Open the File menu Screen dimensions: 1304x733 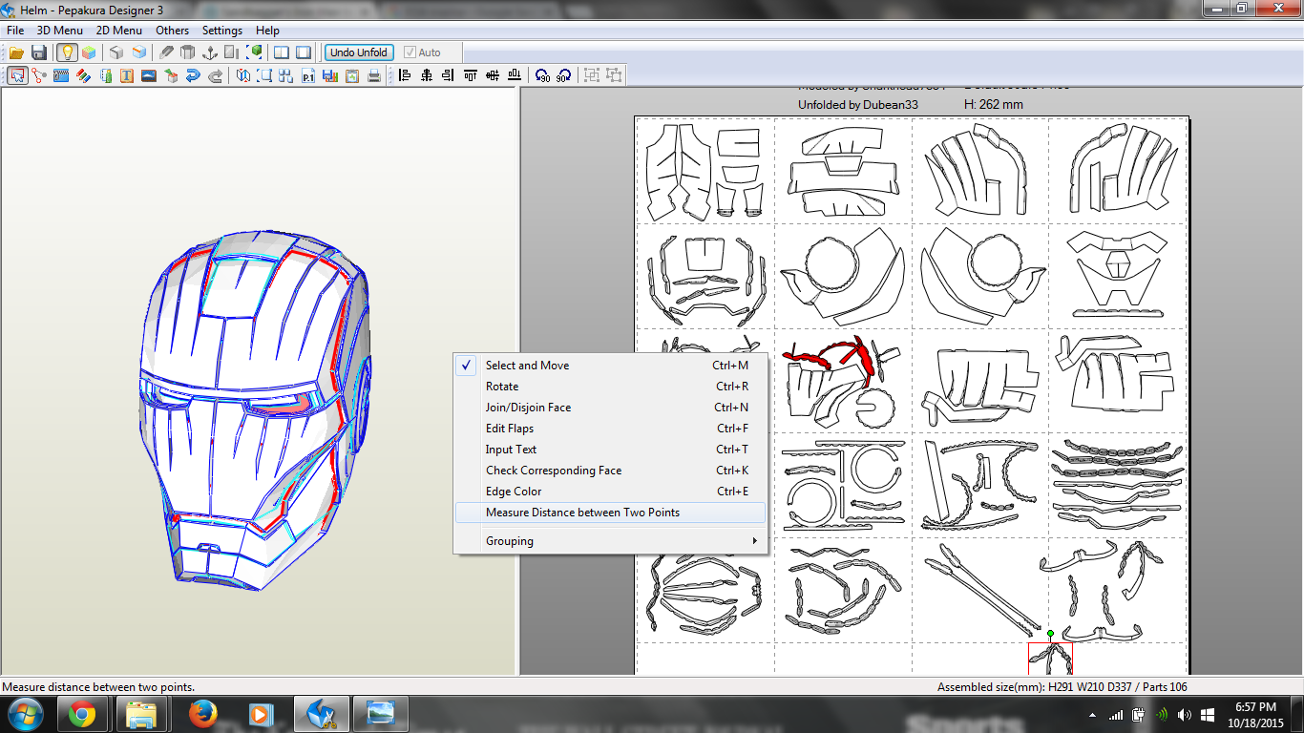pos(15,31)
